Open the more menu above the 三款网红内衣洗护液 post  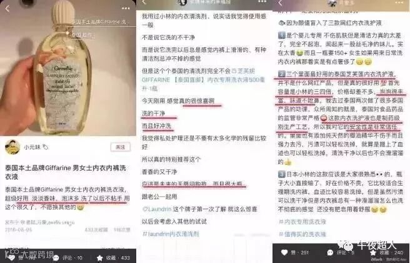[x=399, y=2]
